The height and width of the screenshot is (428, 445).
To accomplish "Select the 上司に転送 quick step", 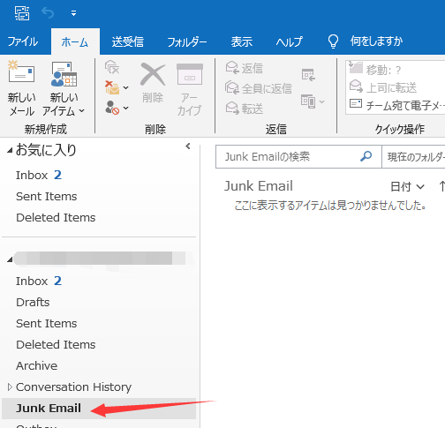I will (x=382, y=87).
